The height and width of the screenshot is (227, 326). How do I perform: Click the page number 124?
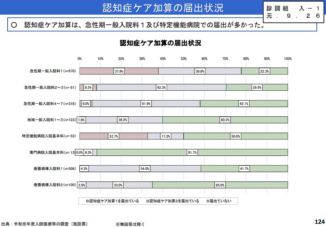pos(320,221)
